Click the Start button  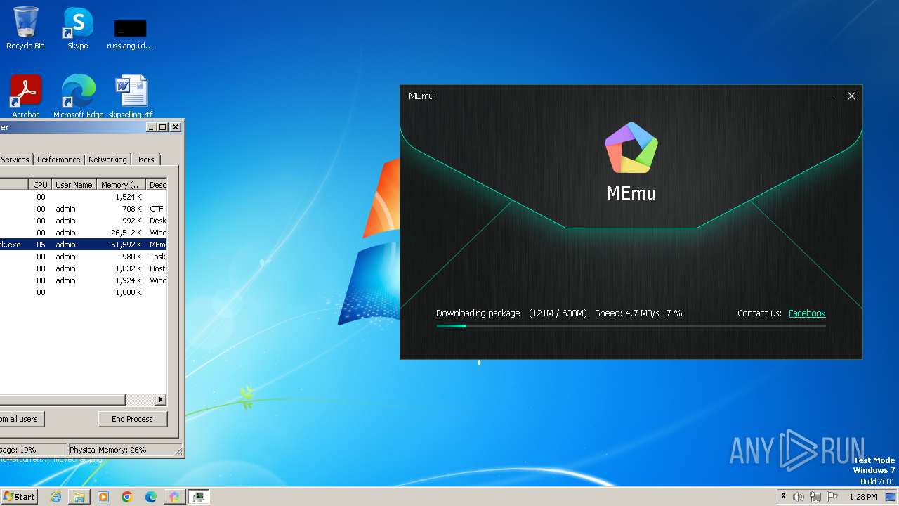pos(19,496)
